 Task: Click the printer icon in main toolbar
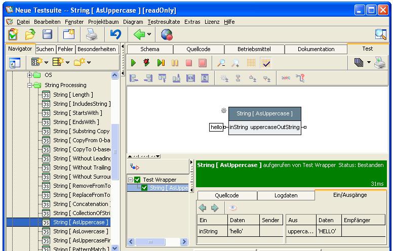91,35
